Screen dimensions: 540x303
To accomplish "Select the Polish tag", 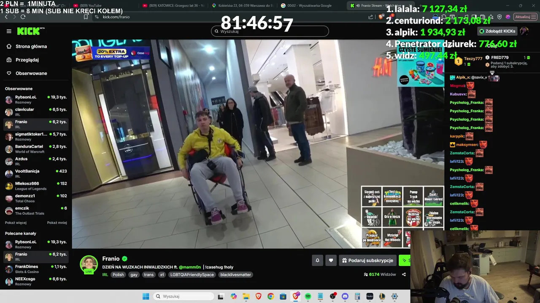I will tap(118, 275).
